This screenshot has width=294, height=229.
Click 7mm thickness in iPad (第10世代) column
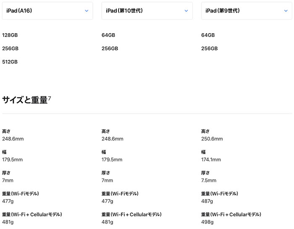coord(107,180)
